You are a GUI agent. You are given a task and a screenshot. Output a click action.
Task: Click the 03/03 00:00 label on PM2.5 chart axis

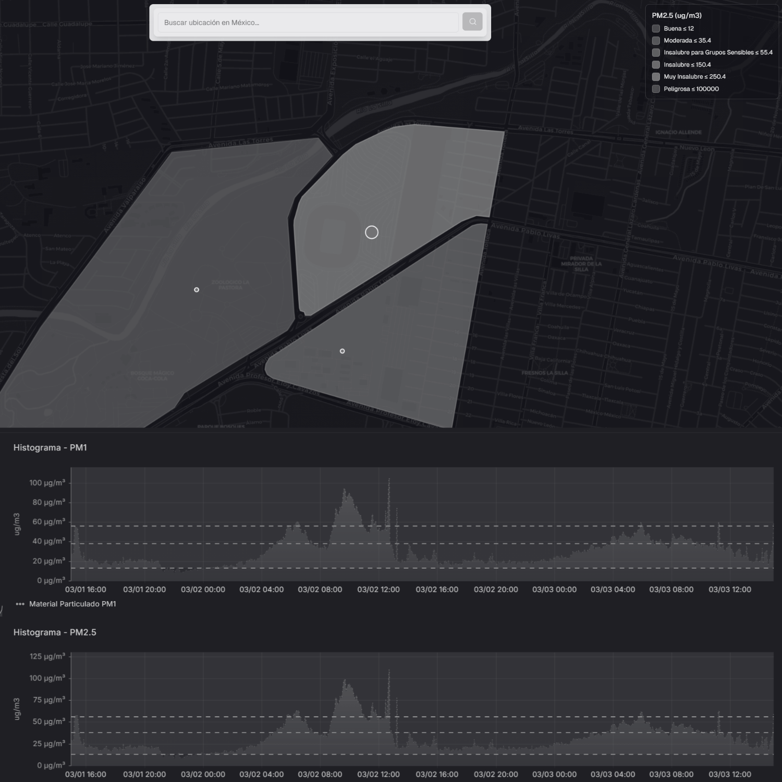point(555,774)
